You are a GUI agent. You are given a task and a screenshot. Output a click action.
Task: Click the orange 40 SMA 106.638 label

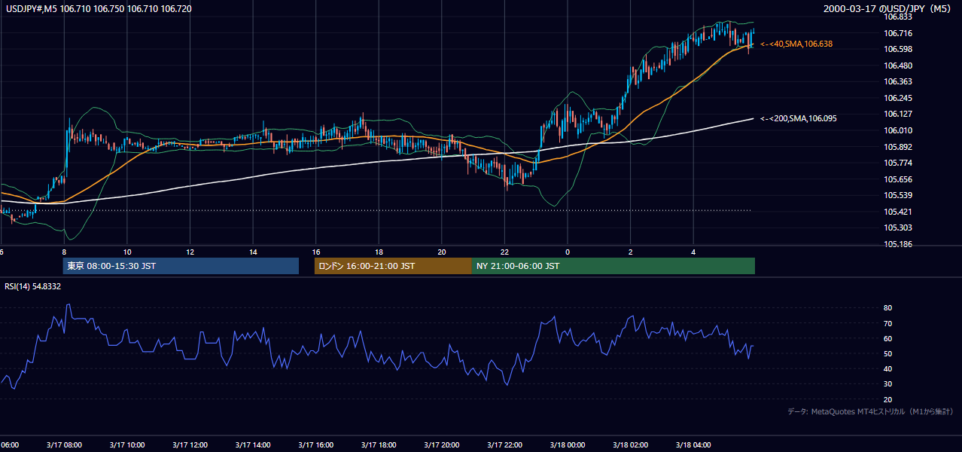point(796,44)
